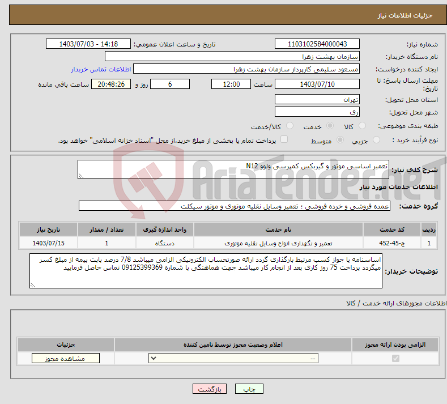The height and width of the screenshot is (404, 447).
Task: Click the general need description textarea
Action: coord(233,169)
